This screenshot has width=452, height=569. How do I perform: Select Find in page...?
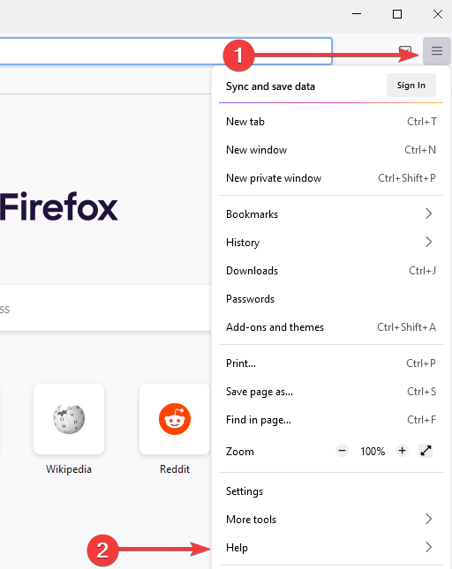point(331,420)
